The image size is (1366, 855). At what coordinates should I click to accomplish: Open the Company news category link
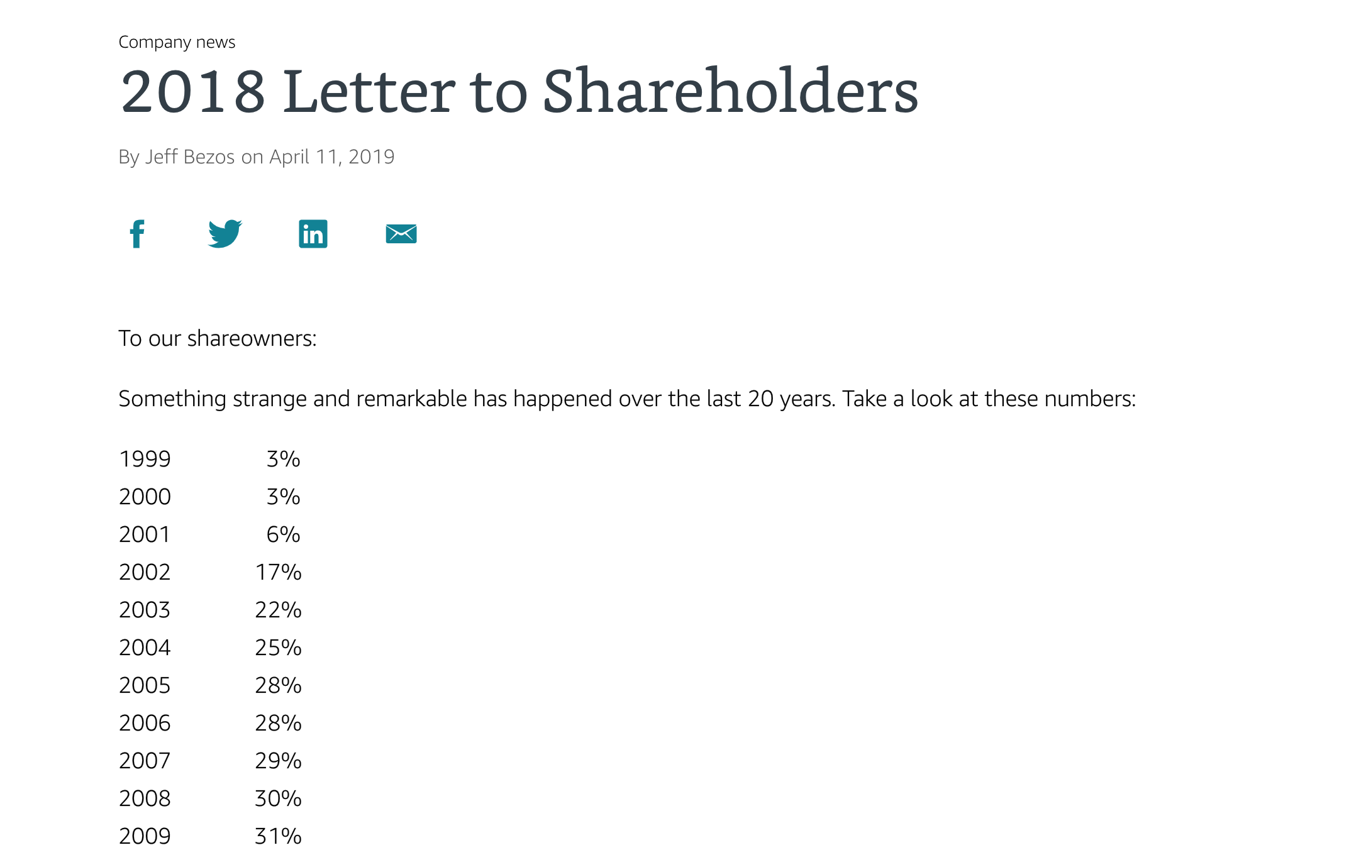pos(177,42)
